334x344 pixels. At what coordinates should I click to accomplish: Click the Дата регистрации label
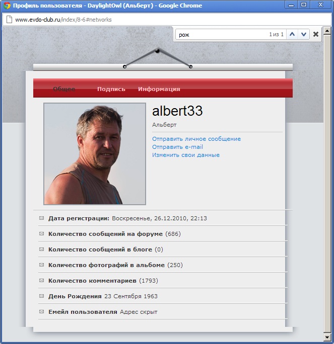[79, 218]
